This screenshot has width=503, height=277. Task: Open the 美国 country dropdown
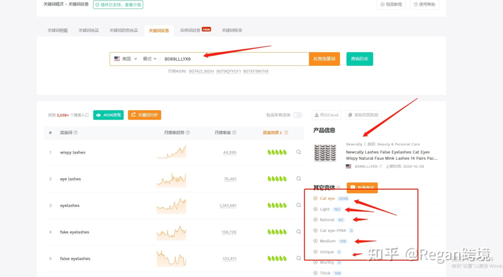point(126,59)
